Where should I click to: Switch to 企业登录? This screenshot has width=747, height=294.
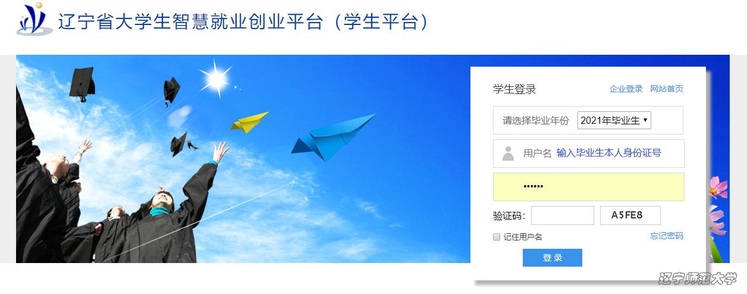coord(626,89)
